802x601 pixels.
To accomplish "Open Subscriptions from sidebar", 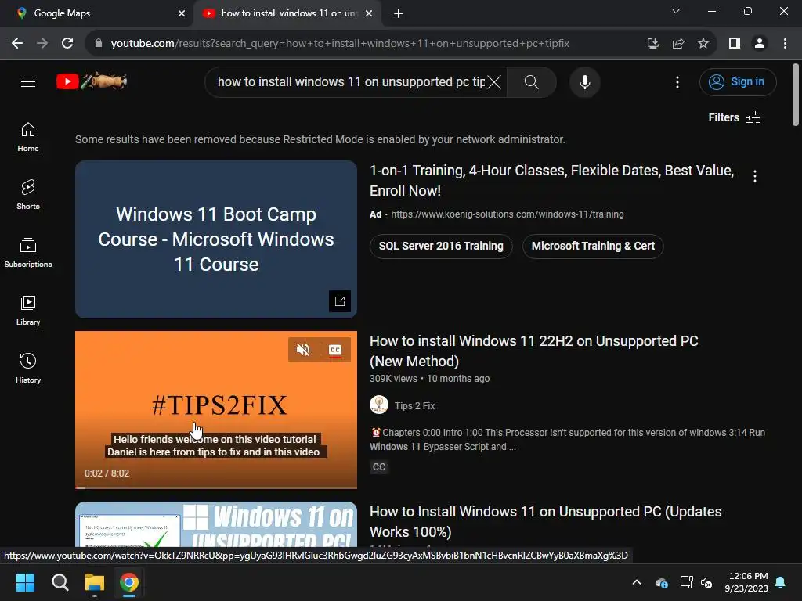I will tap(28, 253).
